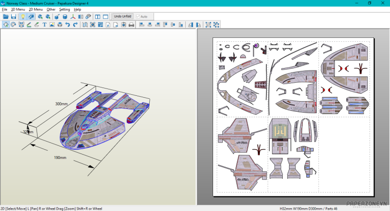Select the Text tool icon
Image resolution: width=390 pixels, height=211 pixels.
point(44,25)
